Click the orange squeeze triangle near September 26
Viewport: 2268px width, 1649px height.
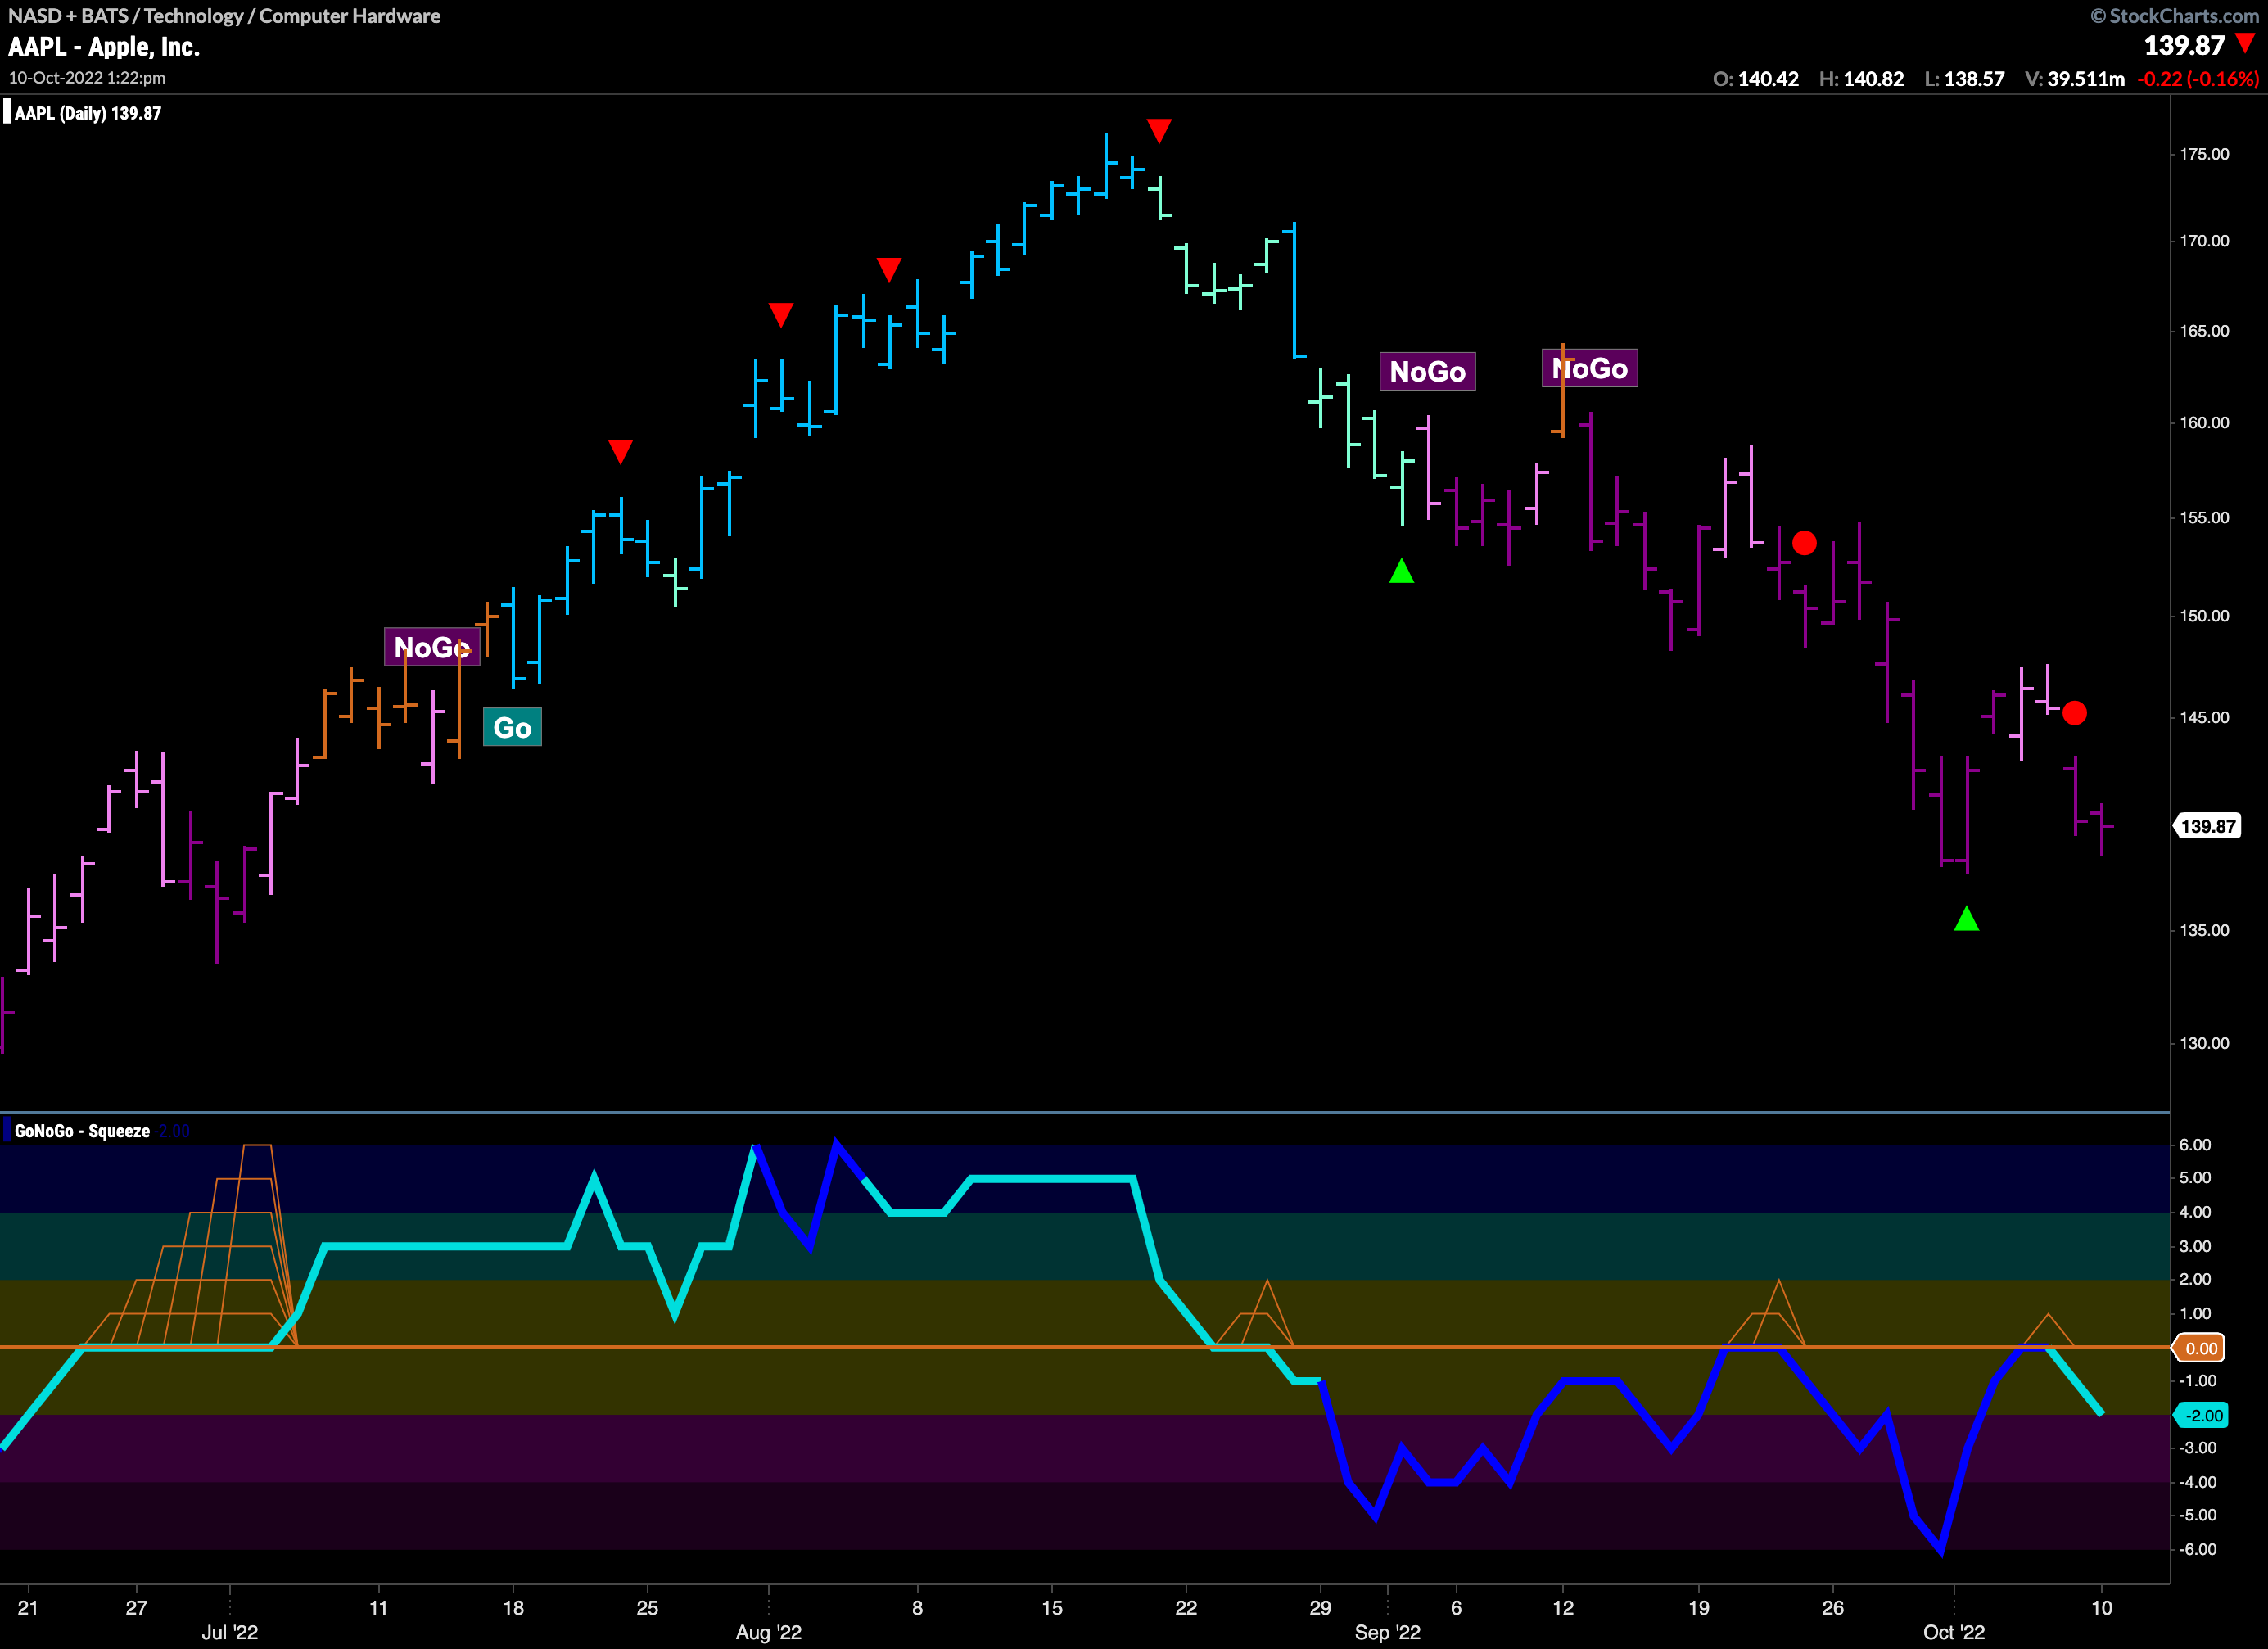(x=1767, y=1314)
